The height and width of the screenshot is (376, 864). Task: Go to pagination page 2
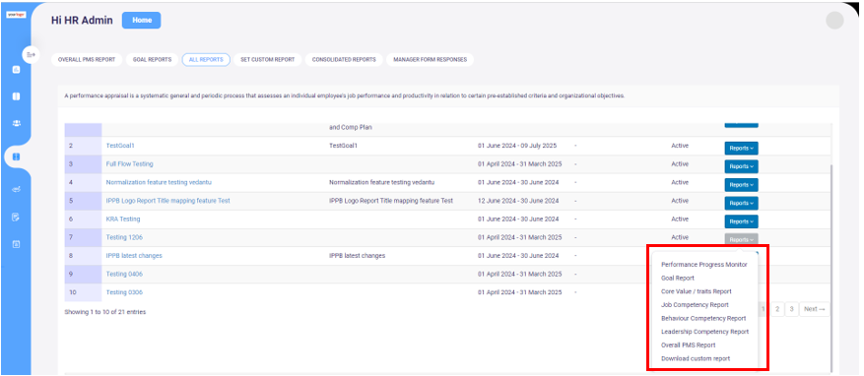point(777,309)
